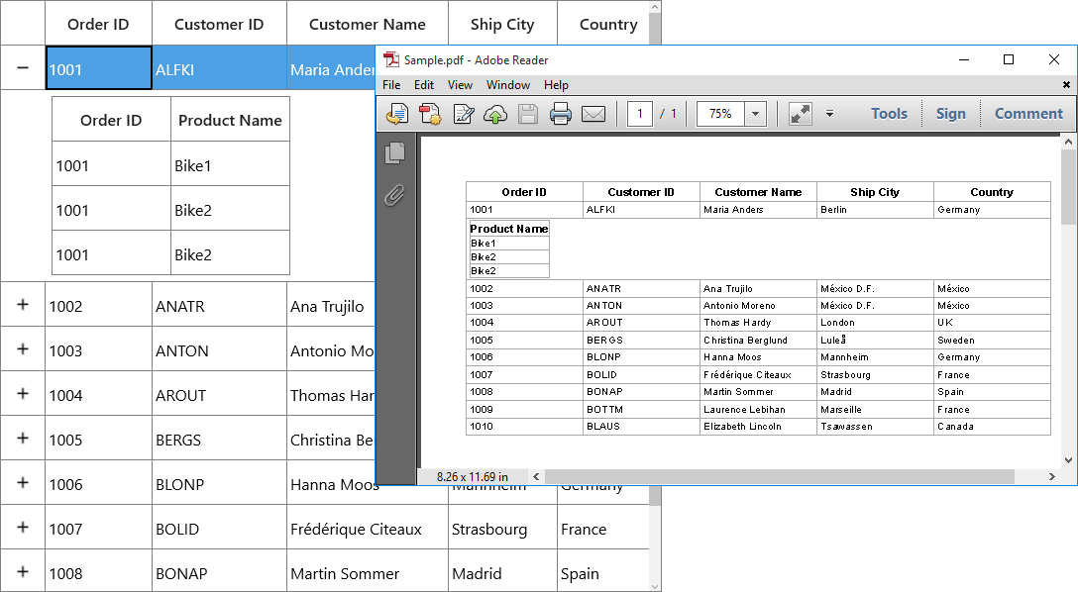The height and width of the screenshot is (592, 1078).
Task: Click the Customer ID column header in grid
Action: pyautogui.click(x=219, y=24)
